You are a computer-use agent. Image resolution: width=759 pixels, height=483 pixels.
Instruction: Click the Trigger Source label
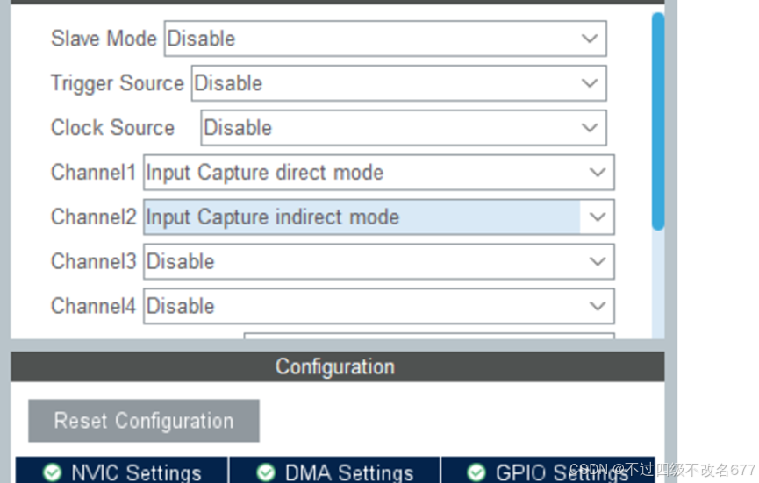(x=118, y=83)
